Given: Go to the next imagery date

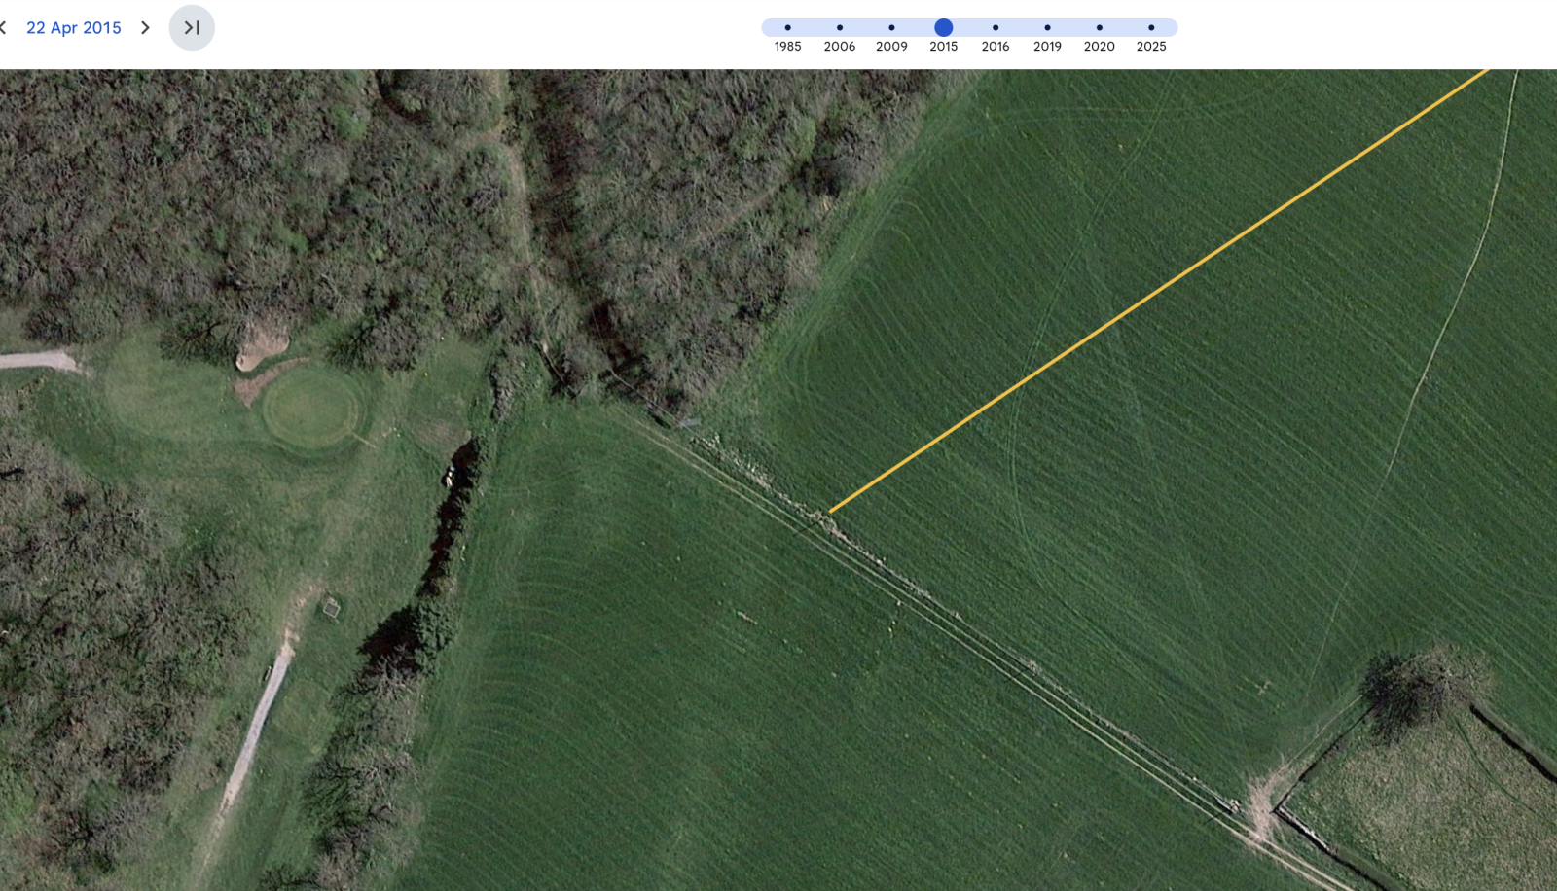Looking at the screenshot, I should (x=145, y=28).
